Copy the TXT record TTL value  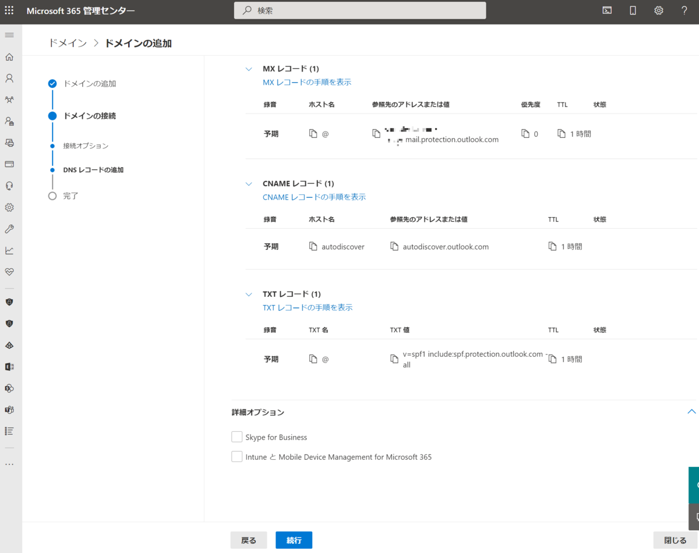click(x=552, y=359)
